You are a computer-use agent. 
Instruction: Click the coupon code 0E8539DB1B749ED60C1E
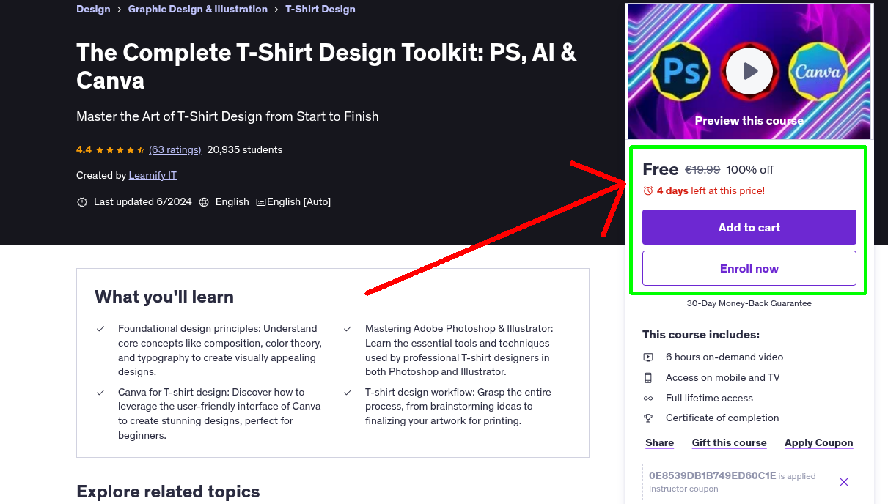[x=713, y=475]
